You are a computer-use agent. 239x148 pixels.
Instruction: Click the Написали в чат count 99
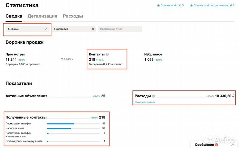(x=104, y=128)
